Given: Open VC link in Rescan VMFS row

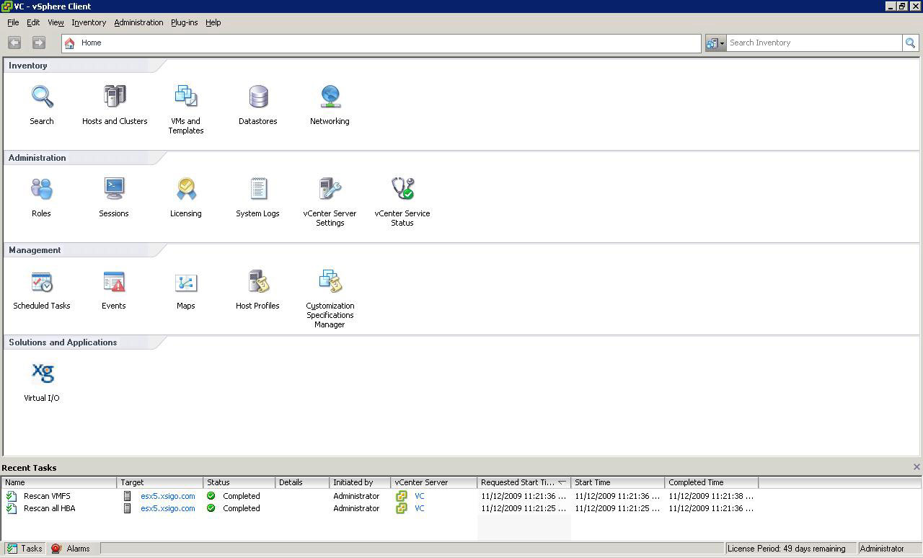Looking at the screenshot, I should (x=420, y=496).
